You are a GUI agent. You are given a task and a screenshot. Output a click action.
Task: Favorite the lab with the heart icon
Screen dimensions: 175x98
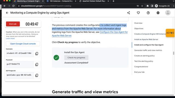click(x=138, y=13)
